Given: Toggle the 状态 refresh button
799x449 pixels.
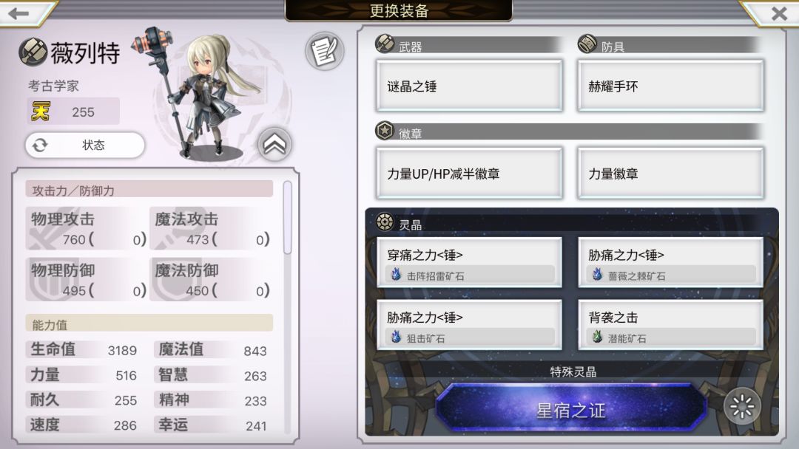Looking at the screenshot, I should pyautogui.click(x=85, y=145).
